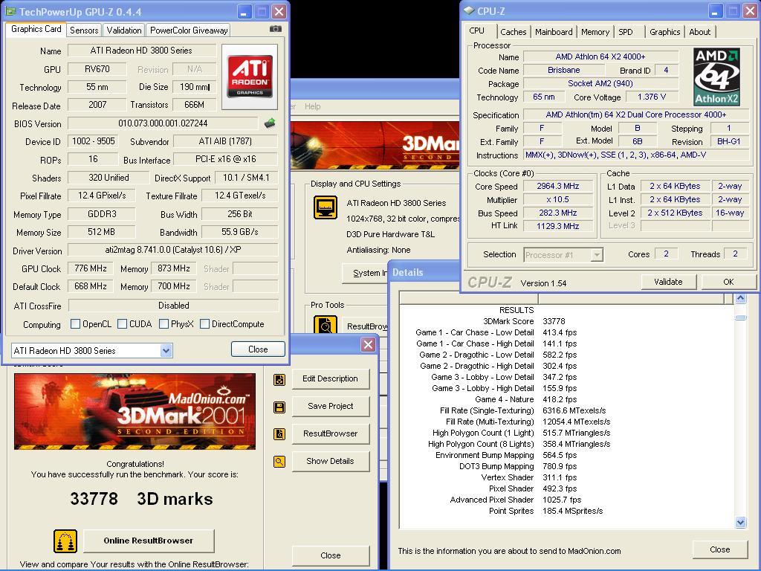Click the Edit Description button
The height and width of the screenshot is (571, 761).
click(x=331, y=378)
